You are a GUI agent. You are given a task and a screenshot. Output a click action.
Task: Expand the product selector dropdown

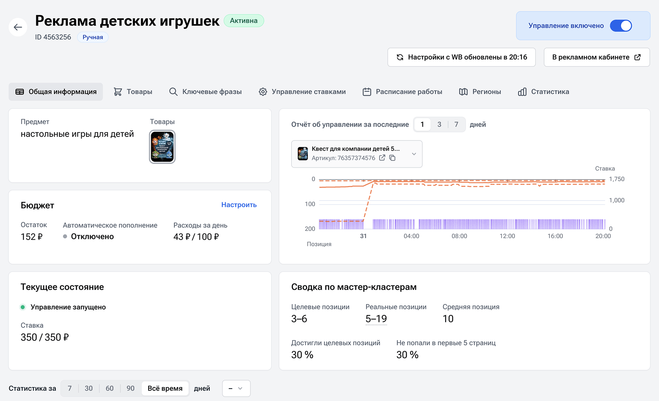(x=414, y=154)
